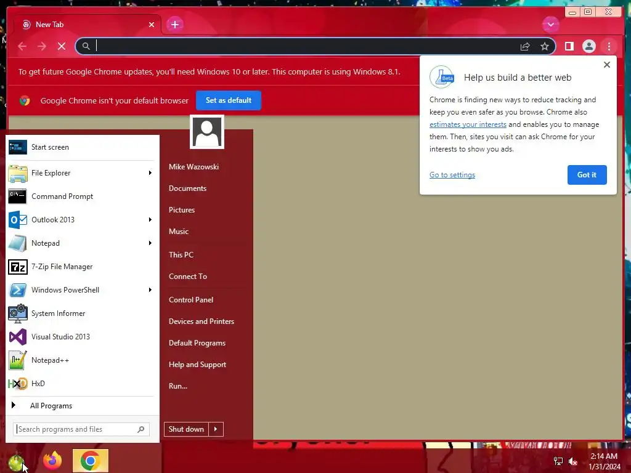Open Windows PowerShell icon
This screenshot has height=473, width=631.
click(18, 290)
